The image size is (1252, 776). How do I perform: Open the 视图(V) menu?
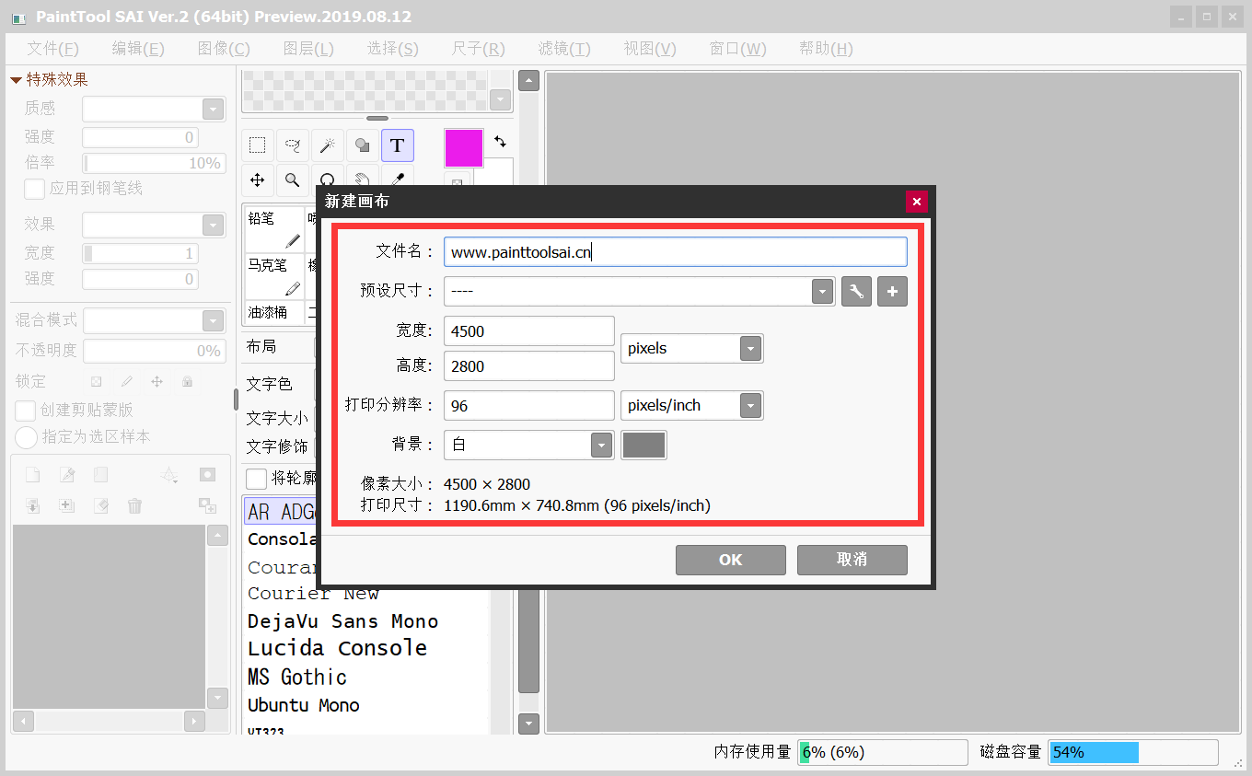point(650,49)
